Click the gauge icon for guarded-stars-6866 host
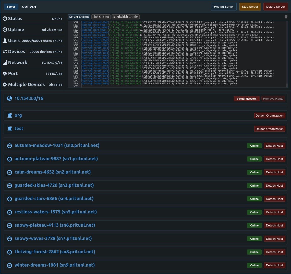Viewport: 291px width, 274px height. (9, 199)
